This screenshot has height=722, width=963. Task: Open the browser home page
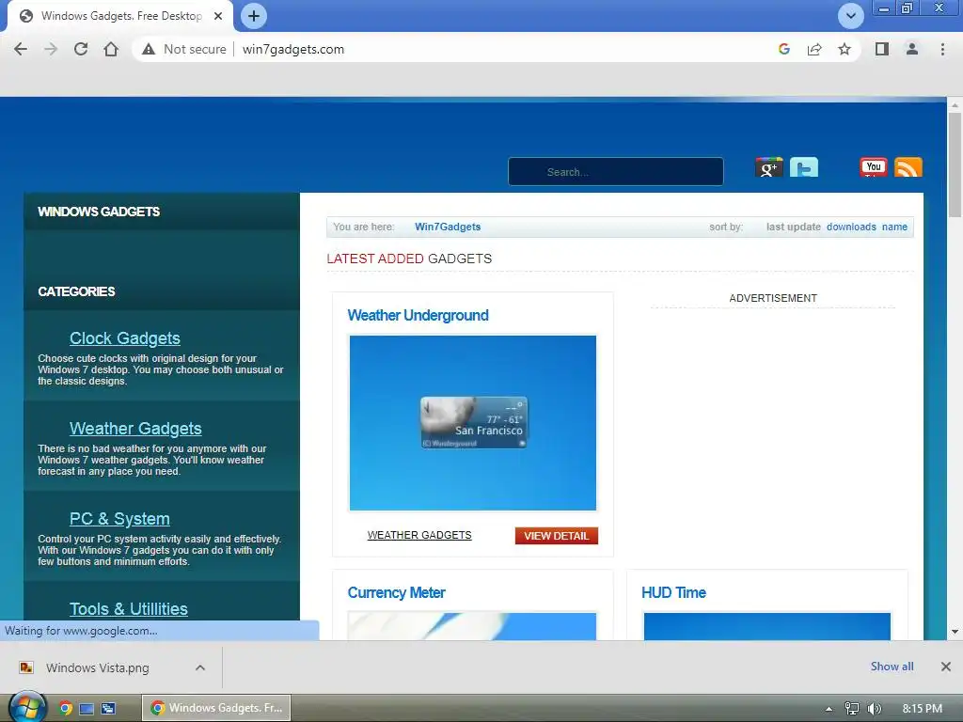(111, 49)
